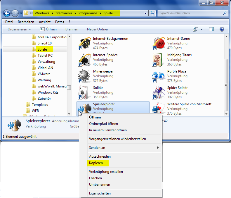Click the Öffnen toolbar button
The height and width of the screenshot is (198, 231).
[x=48, y=29]
